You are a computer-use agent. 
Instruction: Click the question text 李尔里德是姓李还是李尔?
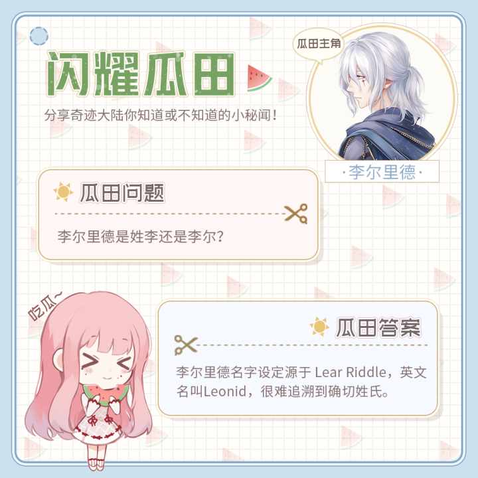coord(141,236)
